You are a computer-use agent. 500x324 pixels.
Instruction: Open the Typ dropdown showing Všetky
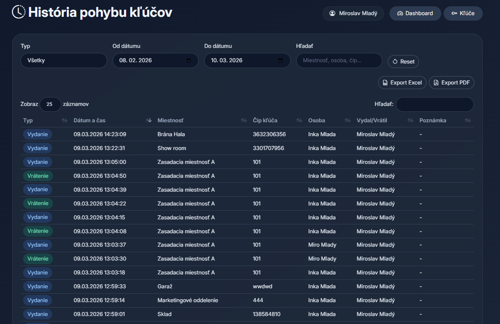63,61
